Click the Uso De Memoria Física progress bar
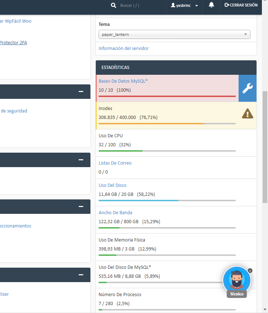 pos(167,255)
